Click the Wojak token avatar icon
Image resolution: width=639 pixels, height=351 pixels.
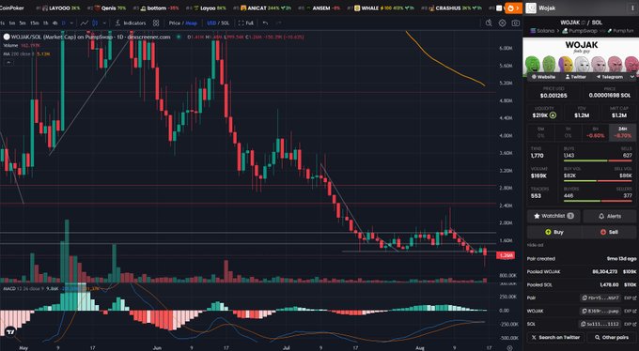pyautogui.click(x=531, y=8)
